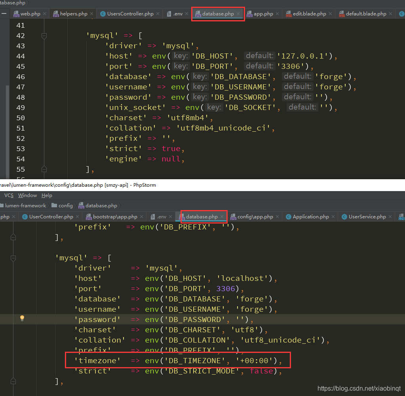This screenshot has width=405, height=396.
Task: Close database.php tab in bottom editor
Action: point(222,216)
